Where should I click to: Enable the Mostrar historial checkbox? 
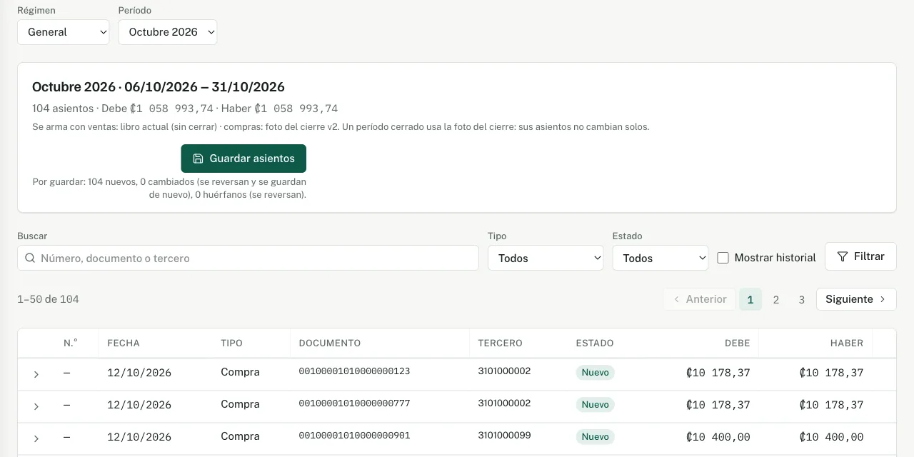(723, 258)
